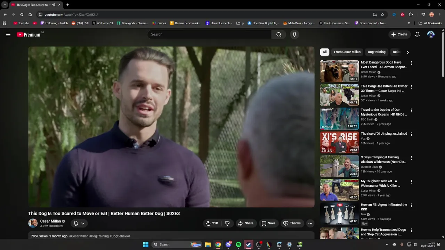Select the All filter chip
This screenshot has height=250, width=445.
(x=325, y=52)
